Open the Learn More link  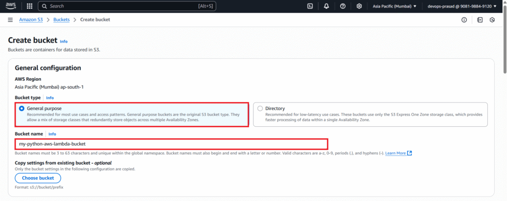pyautogui.click(x=396, y=153)
